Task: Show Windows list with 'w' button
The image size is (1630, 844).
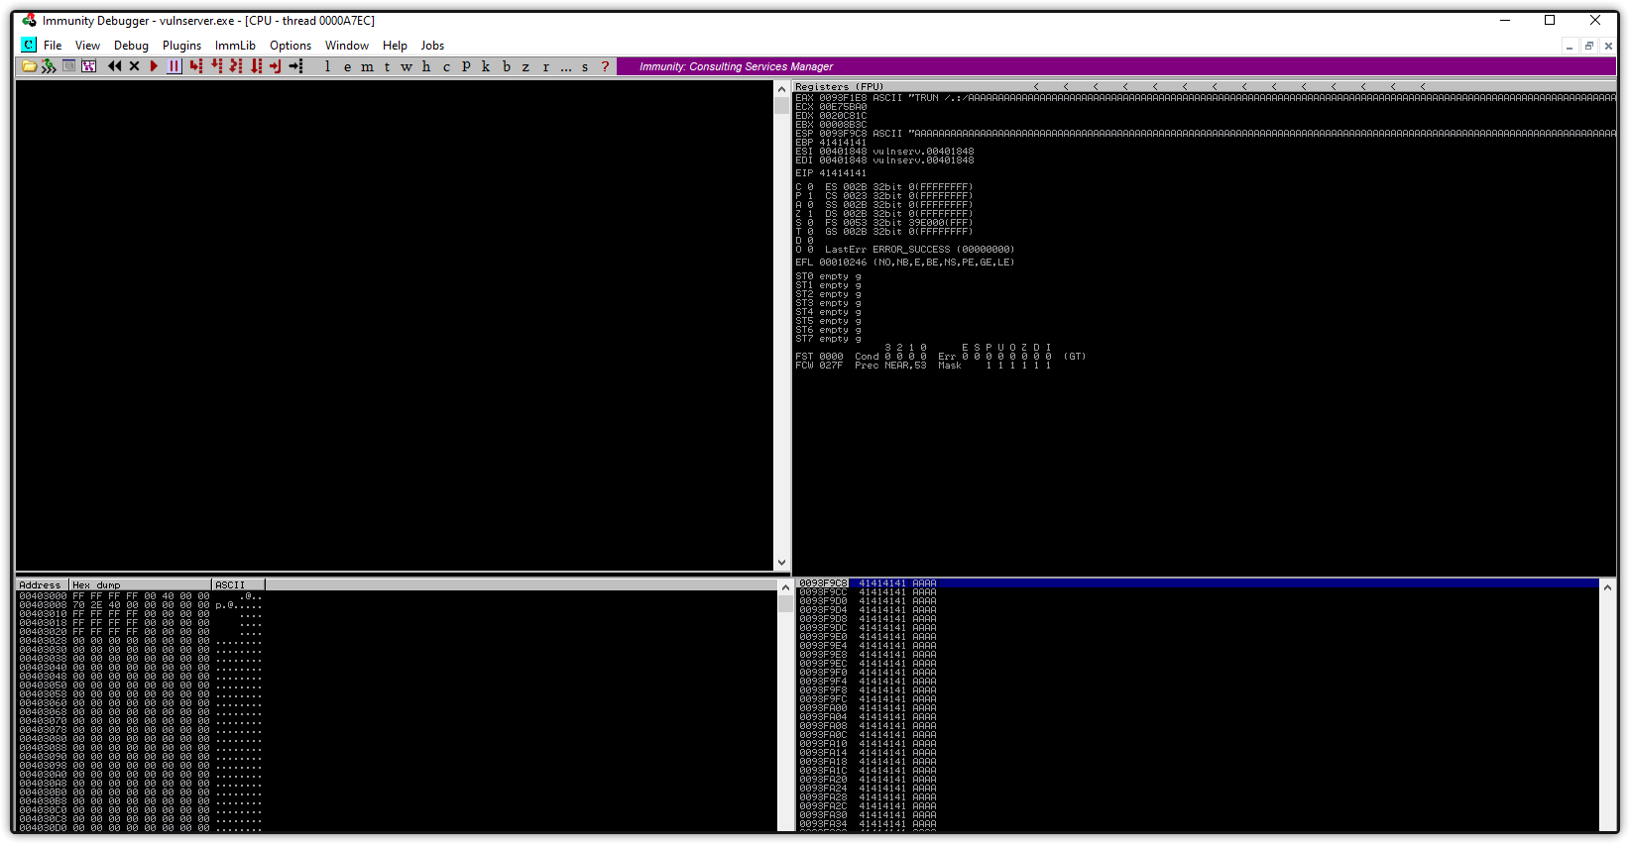Action: coord(407,66)
